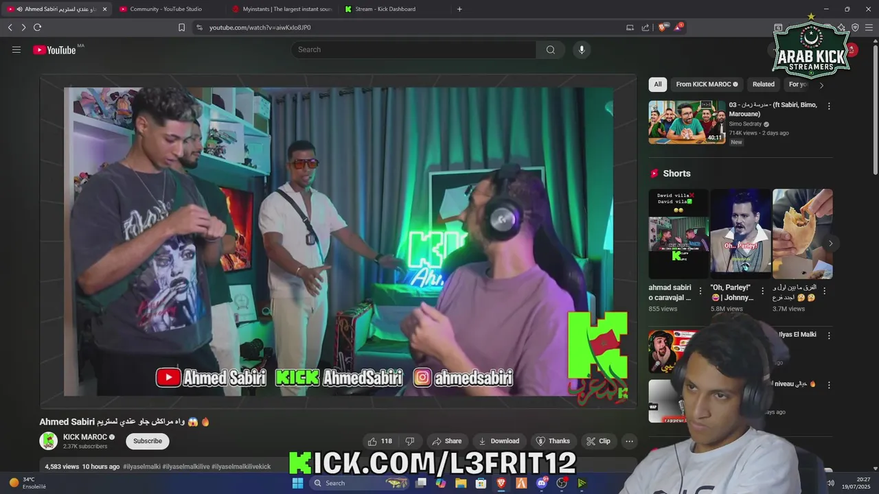Image resolution: width=879 pixels, height=494 pixels.
Task: Go forward with the browser forward arrow
Action: [x=23, y=27]
